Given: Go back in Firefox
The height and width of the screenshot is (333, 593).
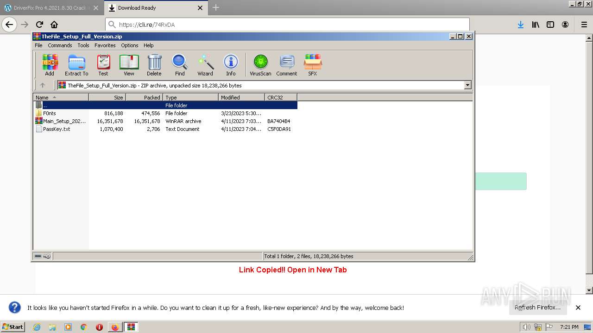Looking at the screenshot, I should click(9, 25).
